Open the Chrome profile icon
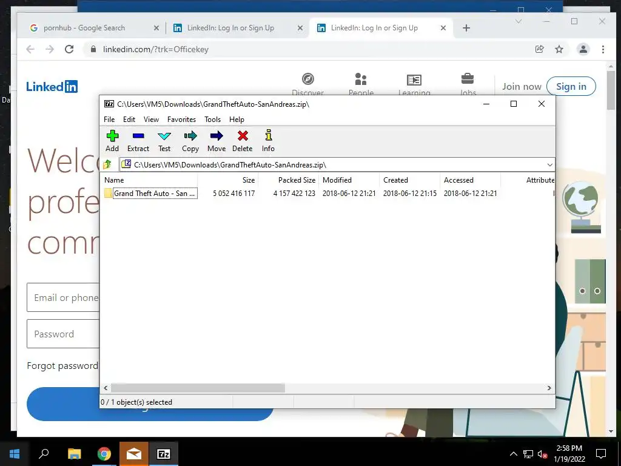The width and height of the screenshot is (621, 466). click(x=583, y=49)
